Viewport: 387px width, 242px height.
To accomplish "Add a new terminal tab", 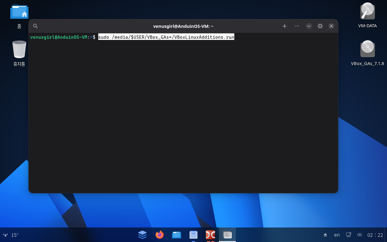I will pos(285,26).
